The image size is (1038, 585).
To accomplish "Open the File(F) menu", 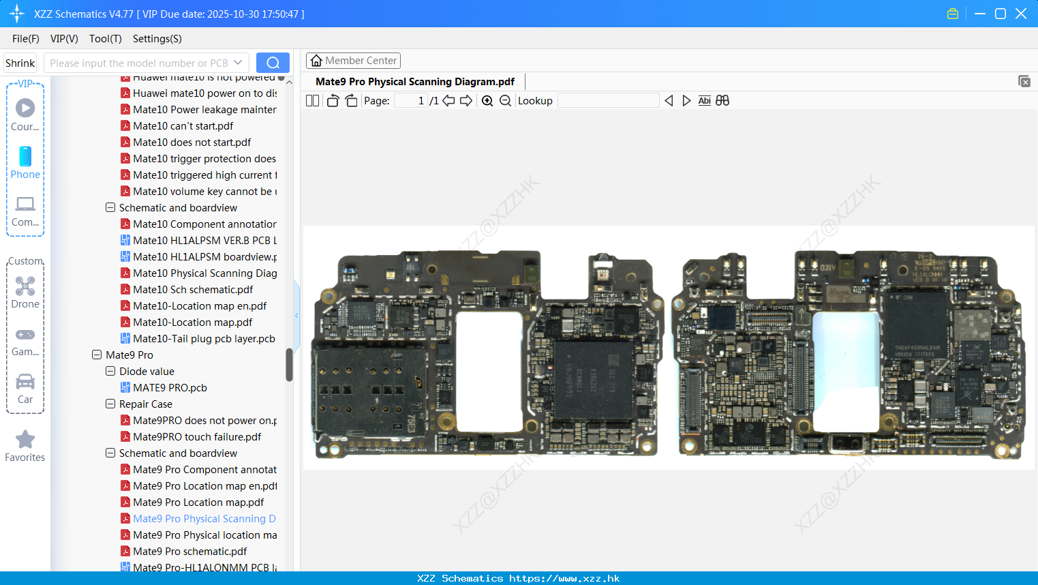I will coord(26,39).
